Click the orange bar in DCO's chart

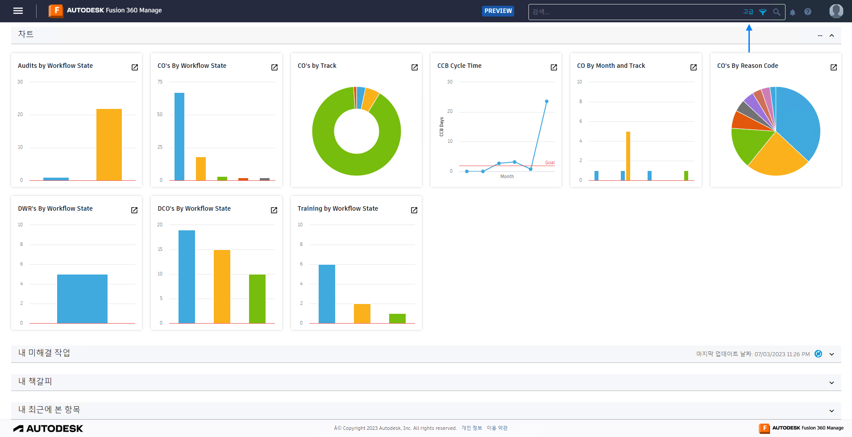[222, 287]
